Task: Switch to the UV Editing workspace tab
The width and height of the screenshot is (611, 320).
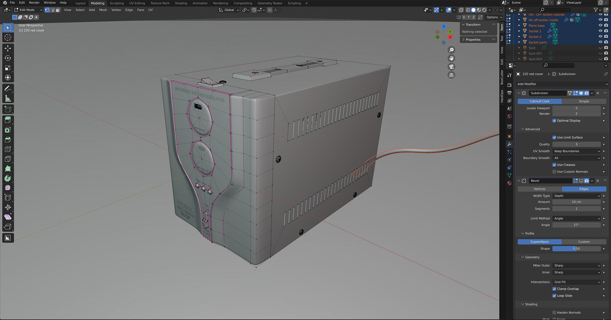Action: 137,3
